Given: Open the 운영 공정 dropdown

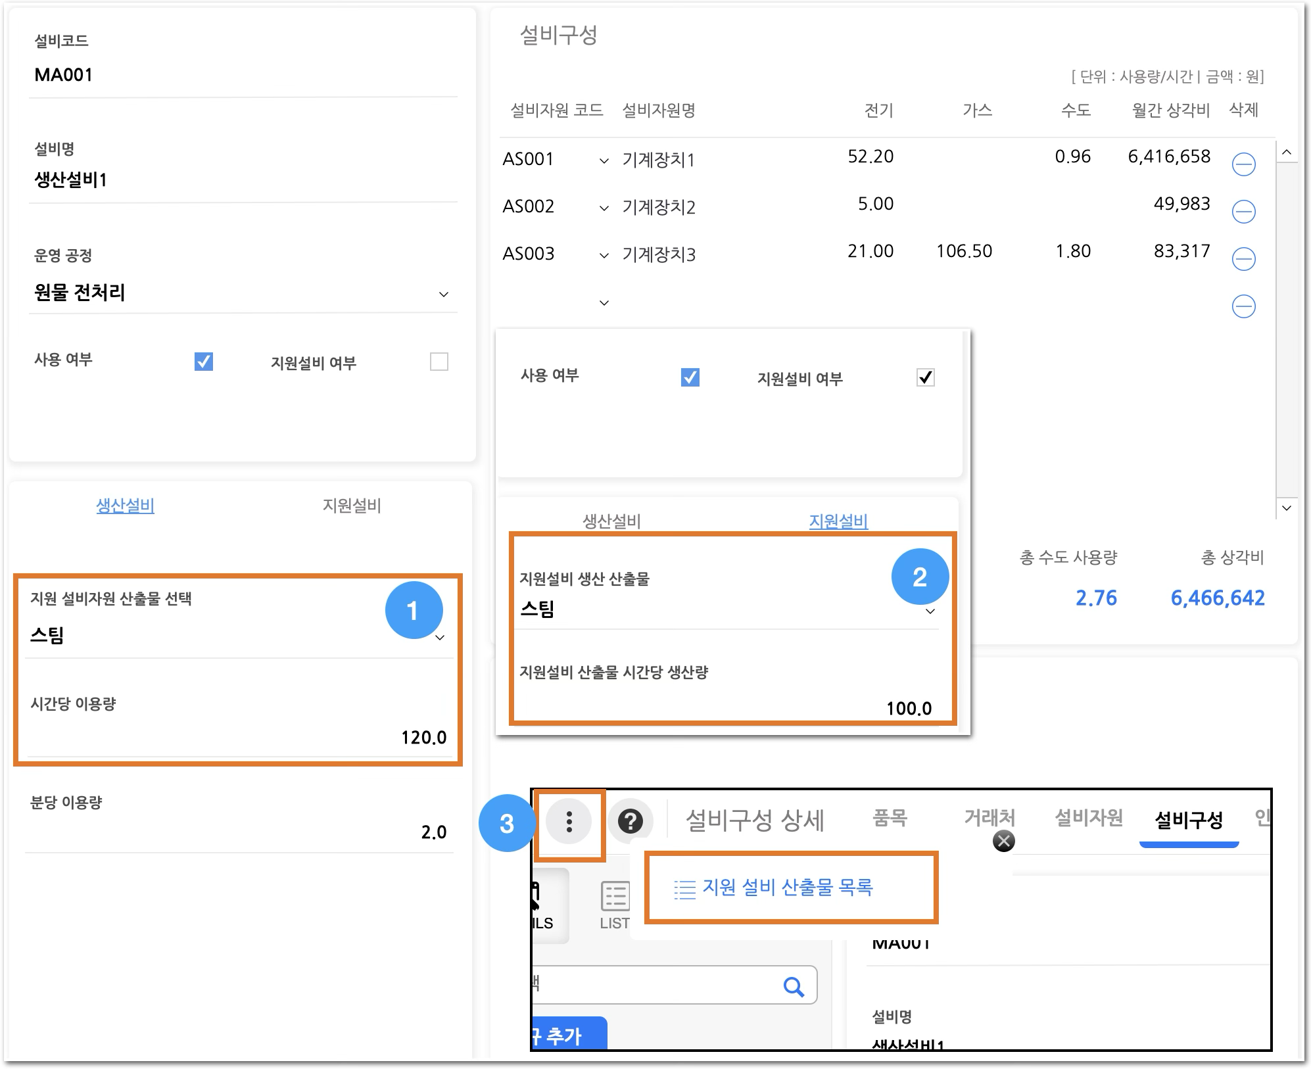Looking at the screenshot, I should click(444, 294).
